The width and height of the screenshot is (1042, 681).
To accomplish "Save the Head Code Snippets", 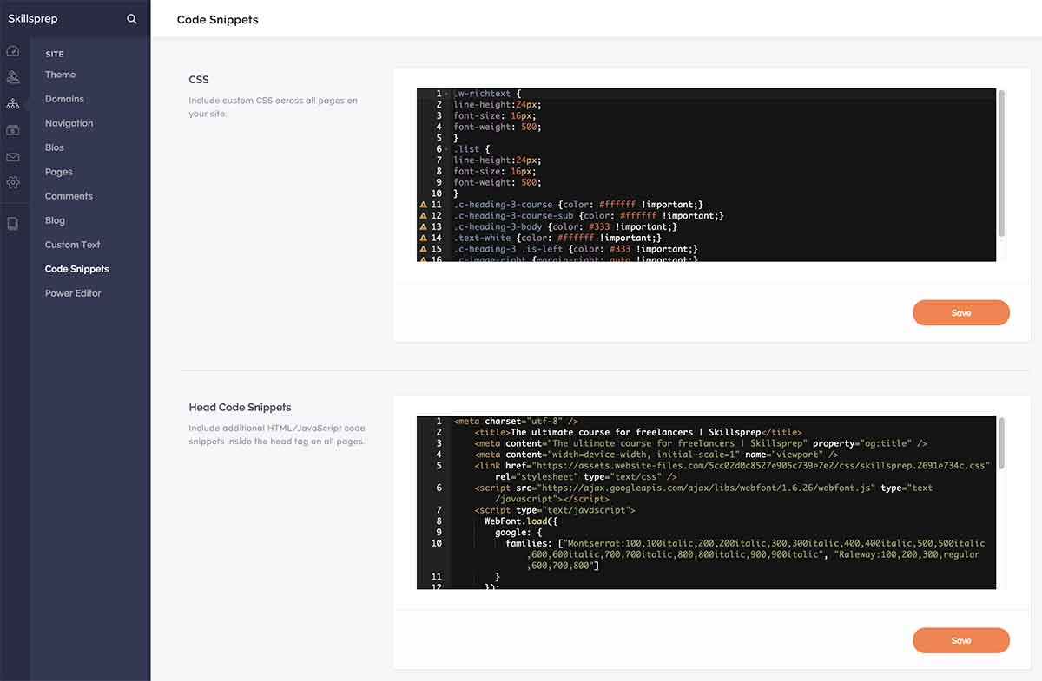I will coord(960,640).
